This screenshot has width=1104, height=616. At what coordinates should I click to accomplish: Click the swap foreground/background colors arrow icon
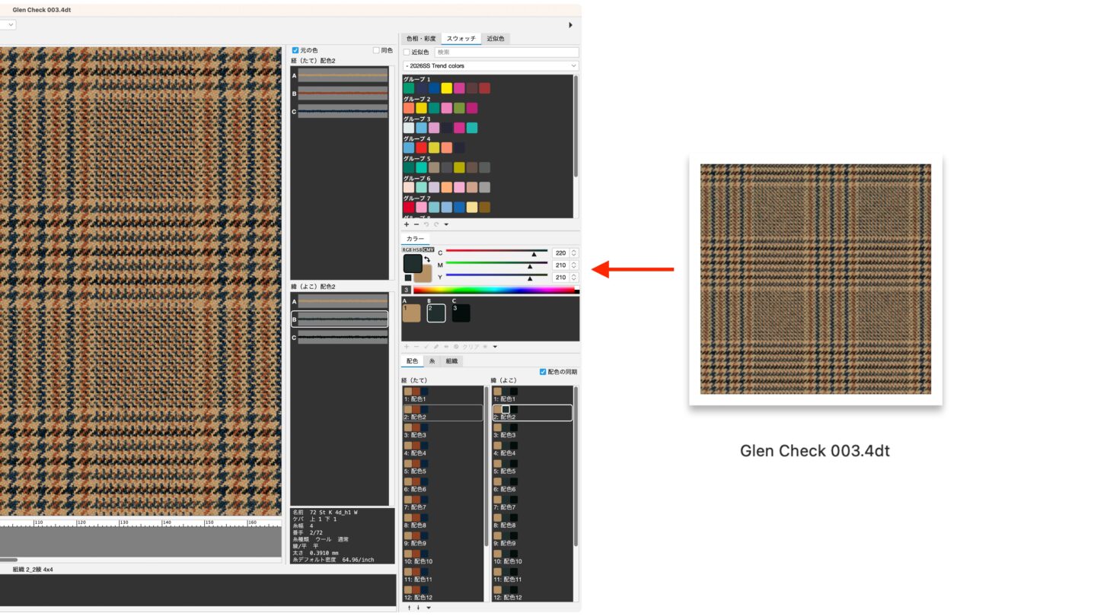[x=427, y=259]
